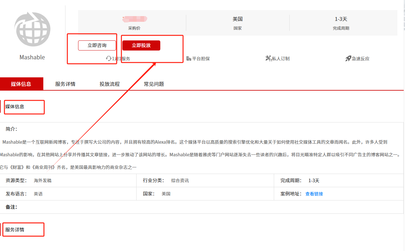Click the 海外发稿 resource type value

point(43,181)
